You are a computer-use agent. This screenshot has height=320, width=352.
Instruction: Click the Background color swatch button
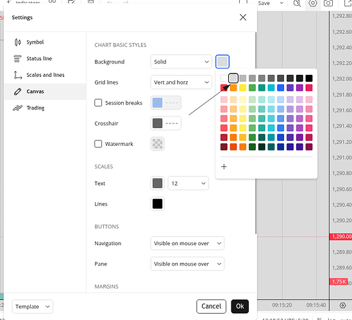click(x=222, y=61)
